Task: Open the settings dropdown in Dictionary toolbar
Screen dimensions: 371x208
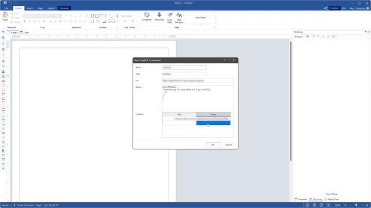Action: point(334,37)
